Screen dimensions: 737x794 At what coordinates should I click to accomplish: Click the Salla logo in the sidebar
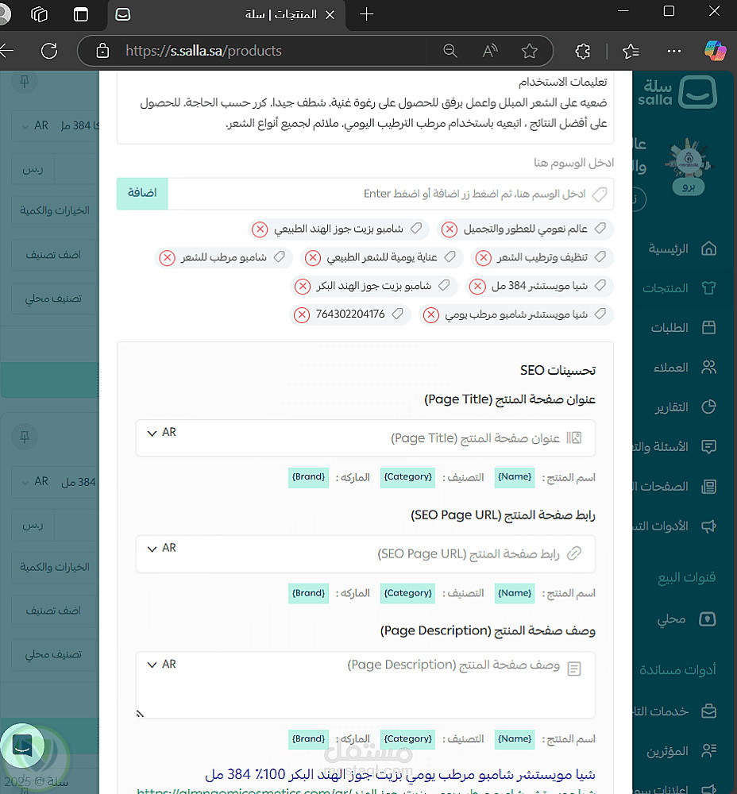click(677, 92)
